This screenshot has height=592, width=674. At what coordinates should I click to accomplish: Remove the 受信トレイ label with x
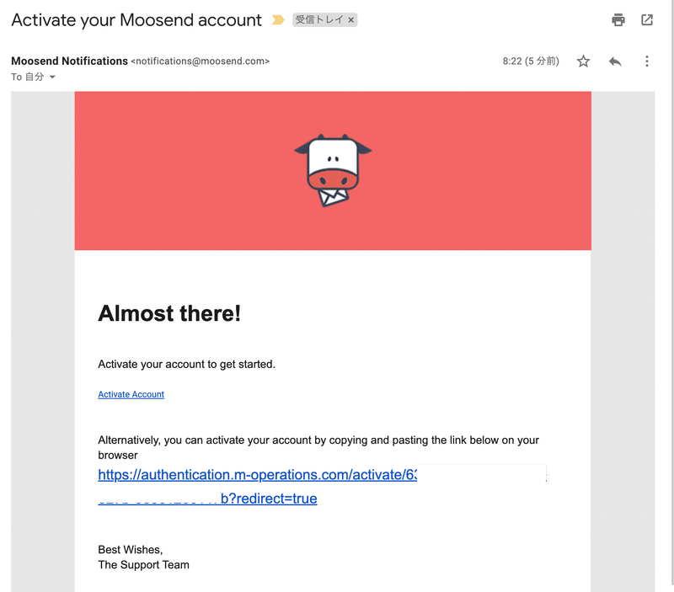click(x=350, y=19)
